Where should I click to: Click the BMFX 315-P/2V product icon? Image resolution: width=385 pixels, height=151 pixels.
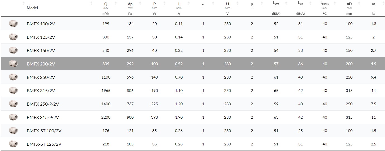tap(13, 117)
